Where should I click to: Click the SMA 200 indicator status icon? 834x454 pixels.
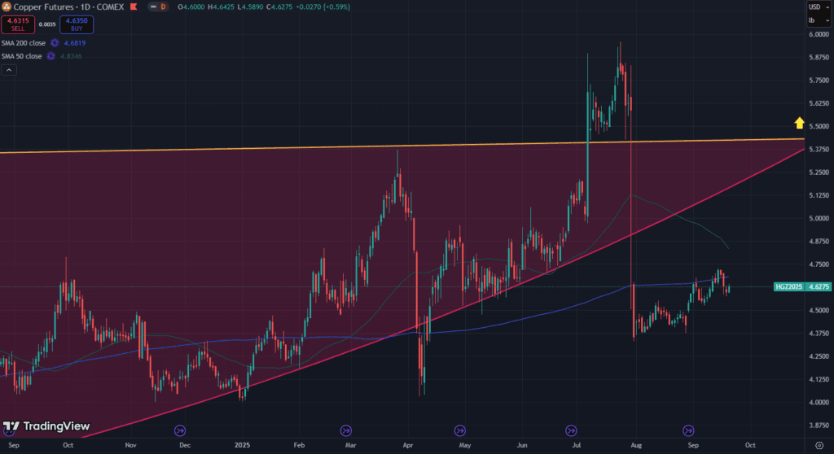pyautogui.click(x=55, y=42)
